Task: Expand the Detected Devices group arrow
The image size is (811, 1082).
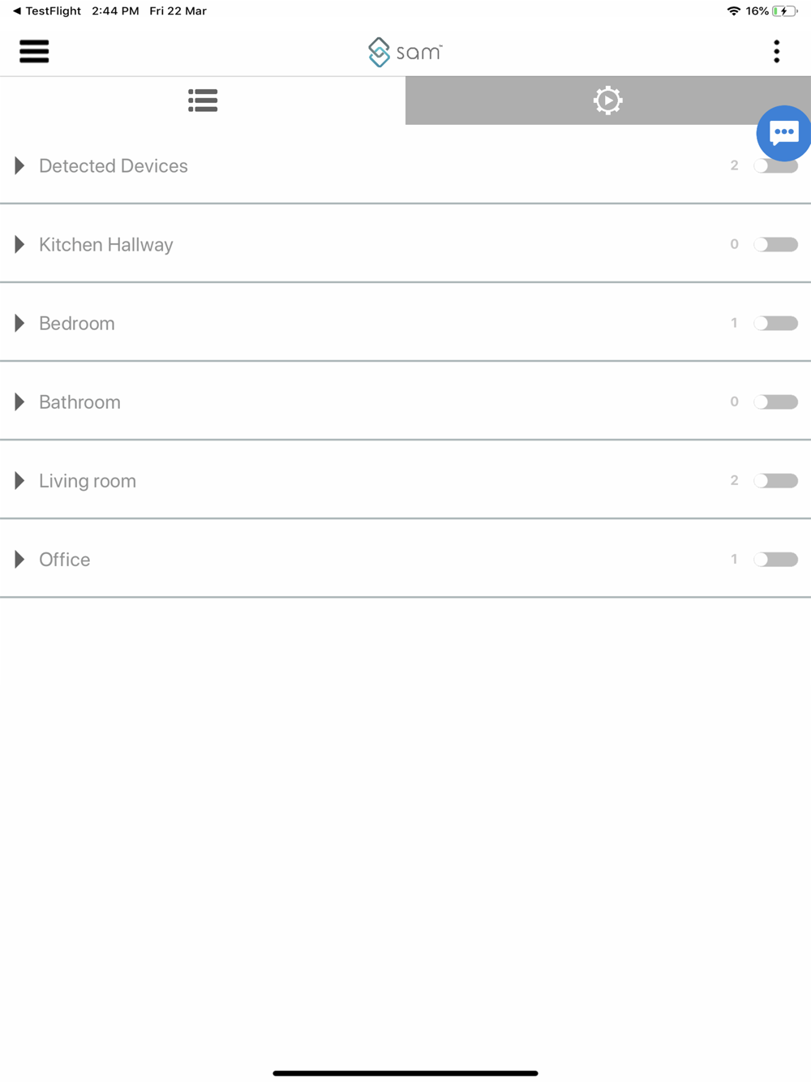Action: 19,165
